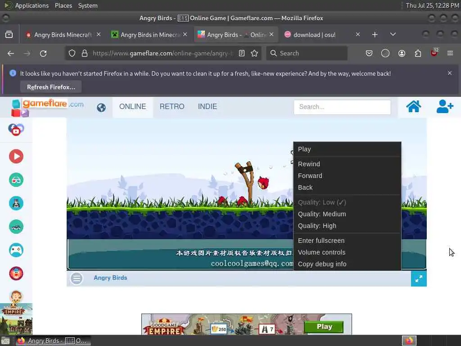This screenshot has width=461, height=346.
Task: Open tracking protection shield icon
Action: point(72,53)
